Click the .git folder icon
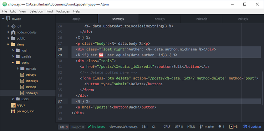 point(13,26)
